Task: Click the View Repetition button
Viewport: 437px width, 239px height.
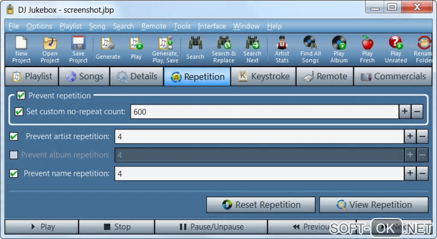Action: [x=374, y=205]
